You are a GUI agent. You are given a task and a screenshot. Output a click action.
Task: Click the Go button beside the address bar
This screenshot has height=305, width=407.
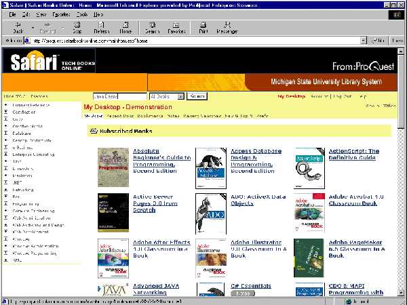click(378, 41)
